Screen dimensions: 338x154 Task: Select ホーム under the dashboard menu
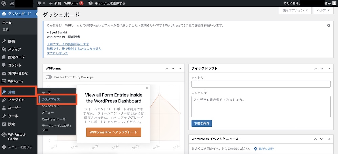[x=7, y=23]
